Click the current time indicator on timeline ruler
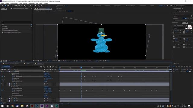193x108 pixels. 81,67
